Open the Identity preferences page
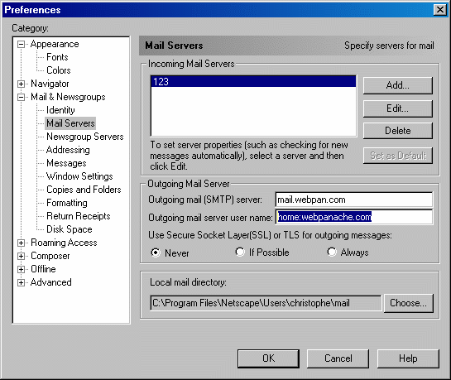 [60, 110]
